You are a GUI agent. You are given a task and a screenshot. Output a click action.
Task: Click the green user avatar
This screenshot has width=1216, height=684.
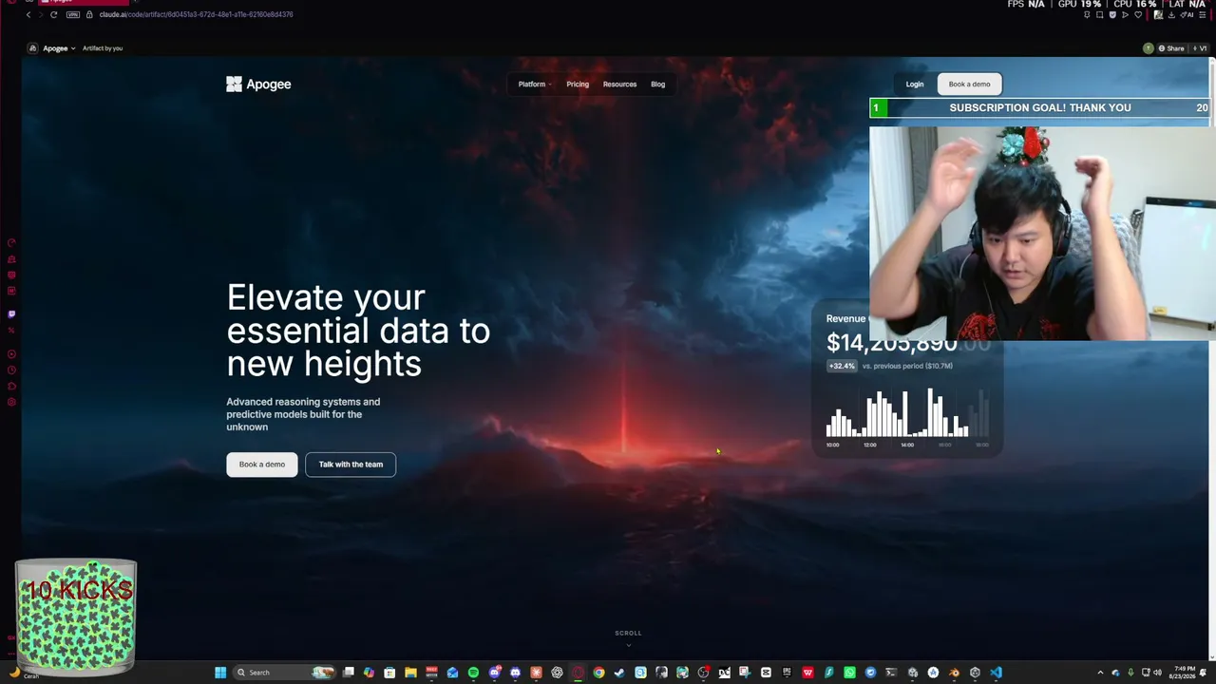click(1148, 48)
